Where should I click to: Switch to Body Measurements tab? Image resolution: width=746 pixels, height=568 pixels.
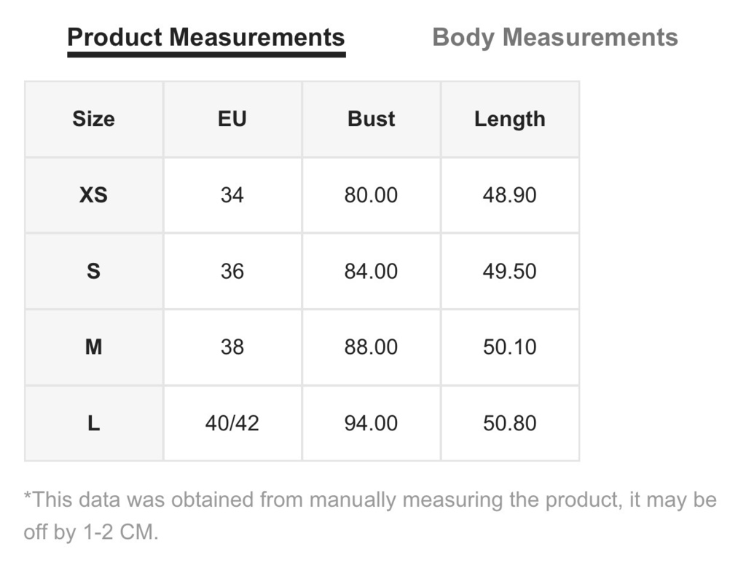click(554, 37)
